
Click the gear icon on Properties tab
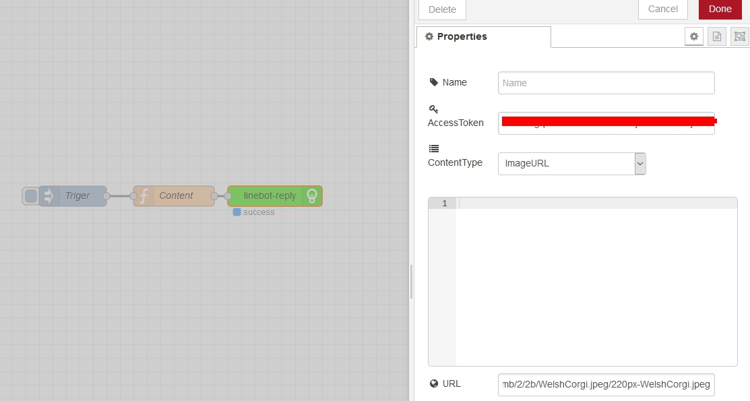click(429, 36)
